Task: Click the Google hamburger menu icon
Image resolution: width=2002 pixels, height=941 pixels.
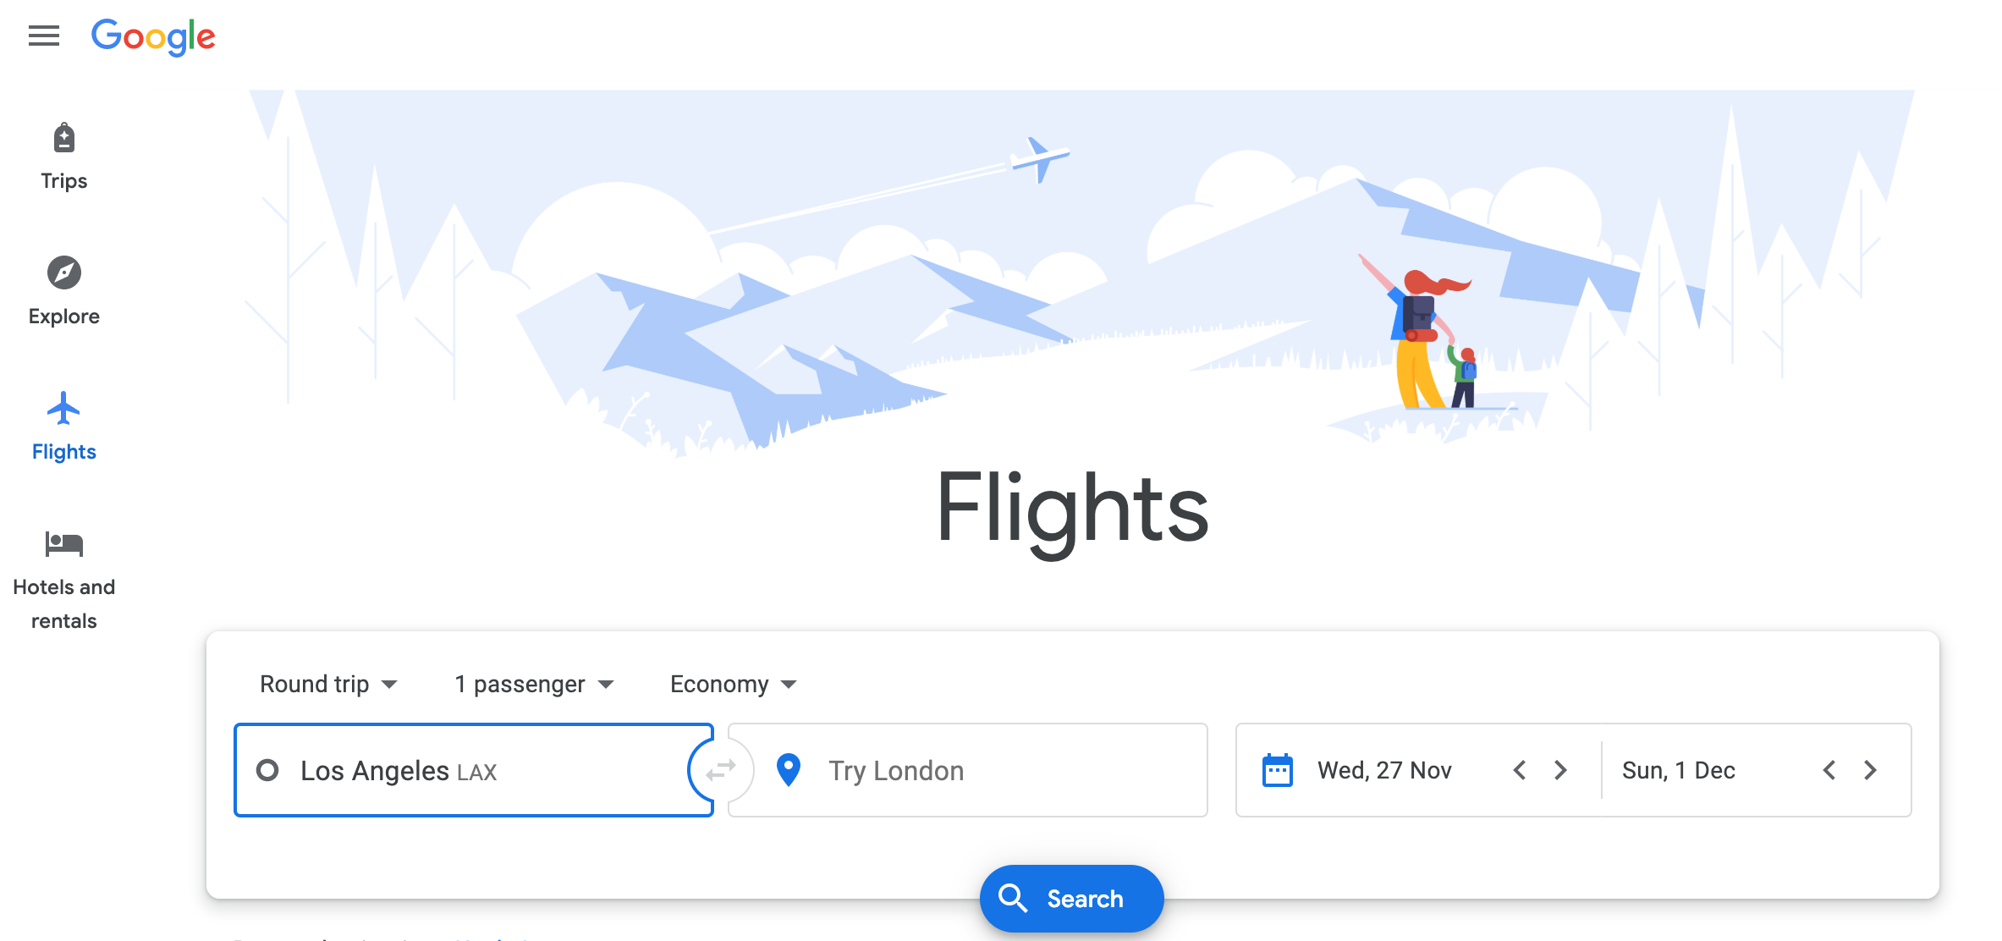Action: click(x=46, y=35)
